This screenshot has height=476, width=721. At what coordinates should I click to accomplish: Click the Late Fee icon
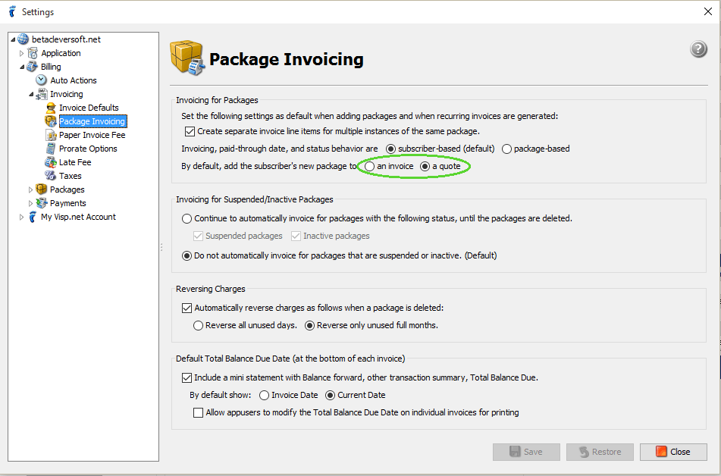pyautogui.click(x=51, y=162)
